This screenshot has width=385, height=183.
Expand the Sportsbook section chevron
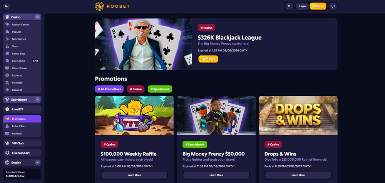pyautogui.click(x=37, y=100)
